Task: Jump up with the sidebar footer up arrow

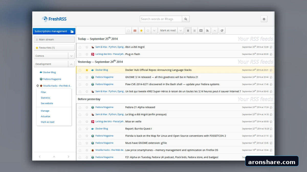Action: [54, 157]
